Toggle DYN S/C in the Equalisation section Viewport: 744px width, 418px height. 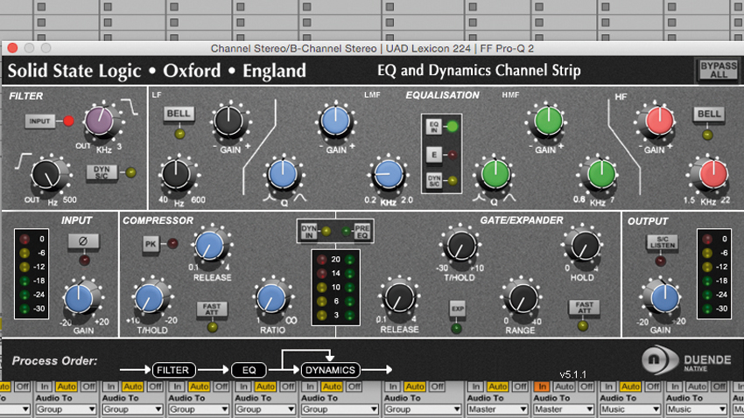(433, 180)
